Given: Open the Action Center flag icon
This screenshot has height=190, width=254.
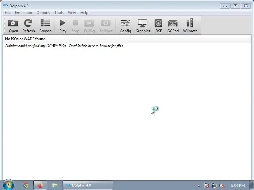Looking at the screenshot, I should (207, 186).
